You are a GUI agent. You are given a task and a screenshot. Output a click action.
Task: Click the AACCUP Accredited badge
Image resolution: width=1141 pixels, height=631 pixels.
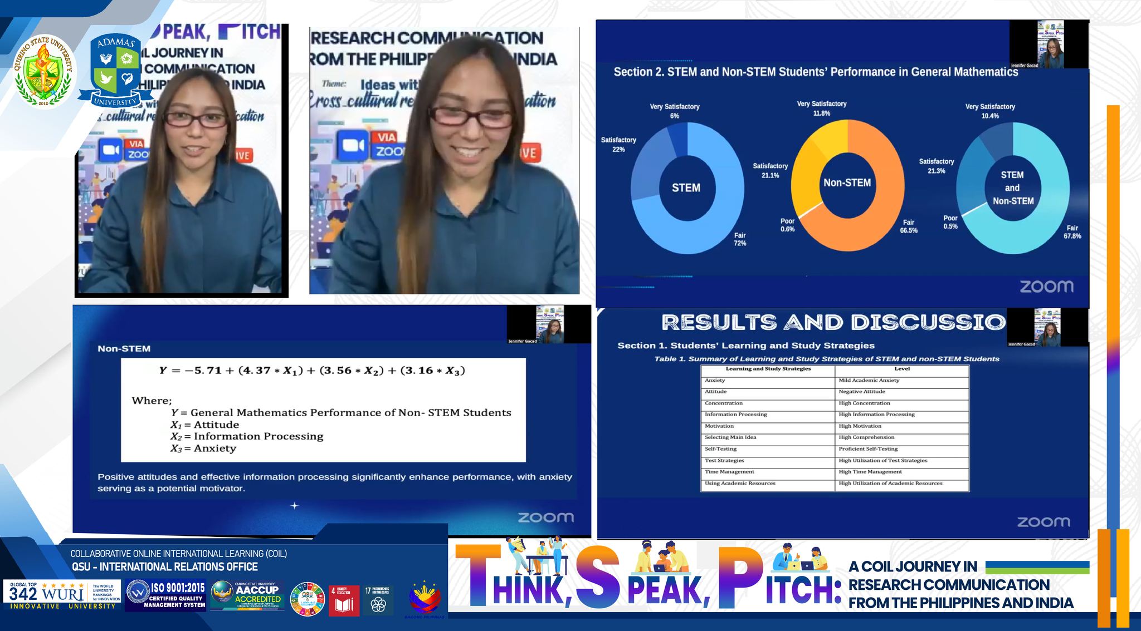pyautogui.click(x=247, y=595)
